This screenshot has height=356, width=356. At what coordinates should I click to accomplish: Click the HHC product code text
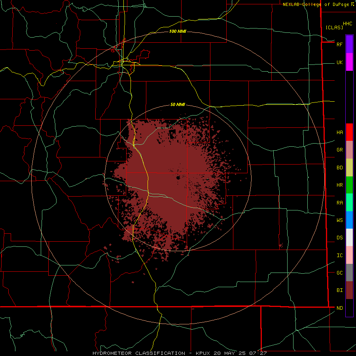[347, 24]
